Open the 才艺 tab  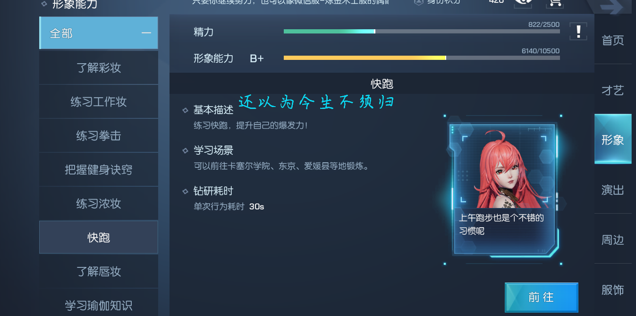(x=613, y=91)
